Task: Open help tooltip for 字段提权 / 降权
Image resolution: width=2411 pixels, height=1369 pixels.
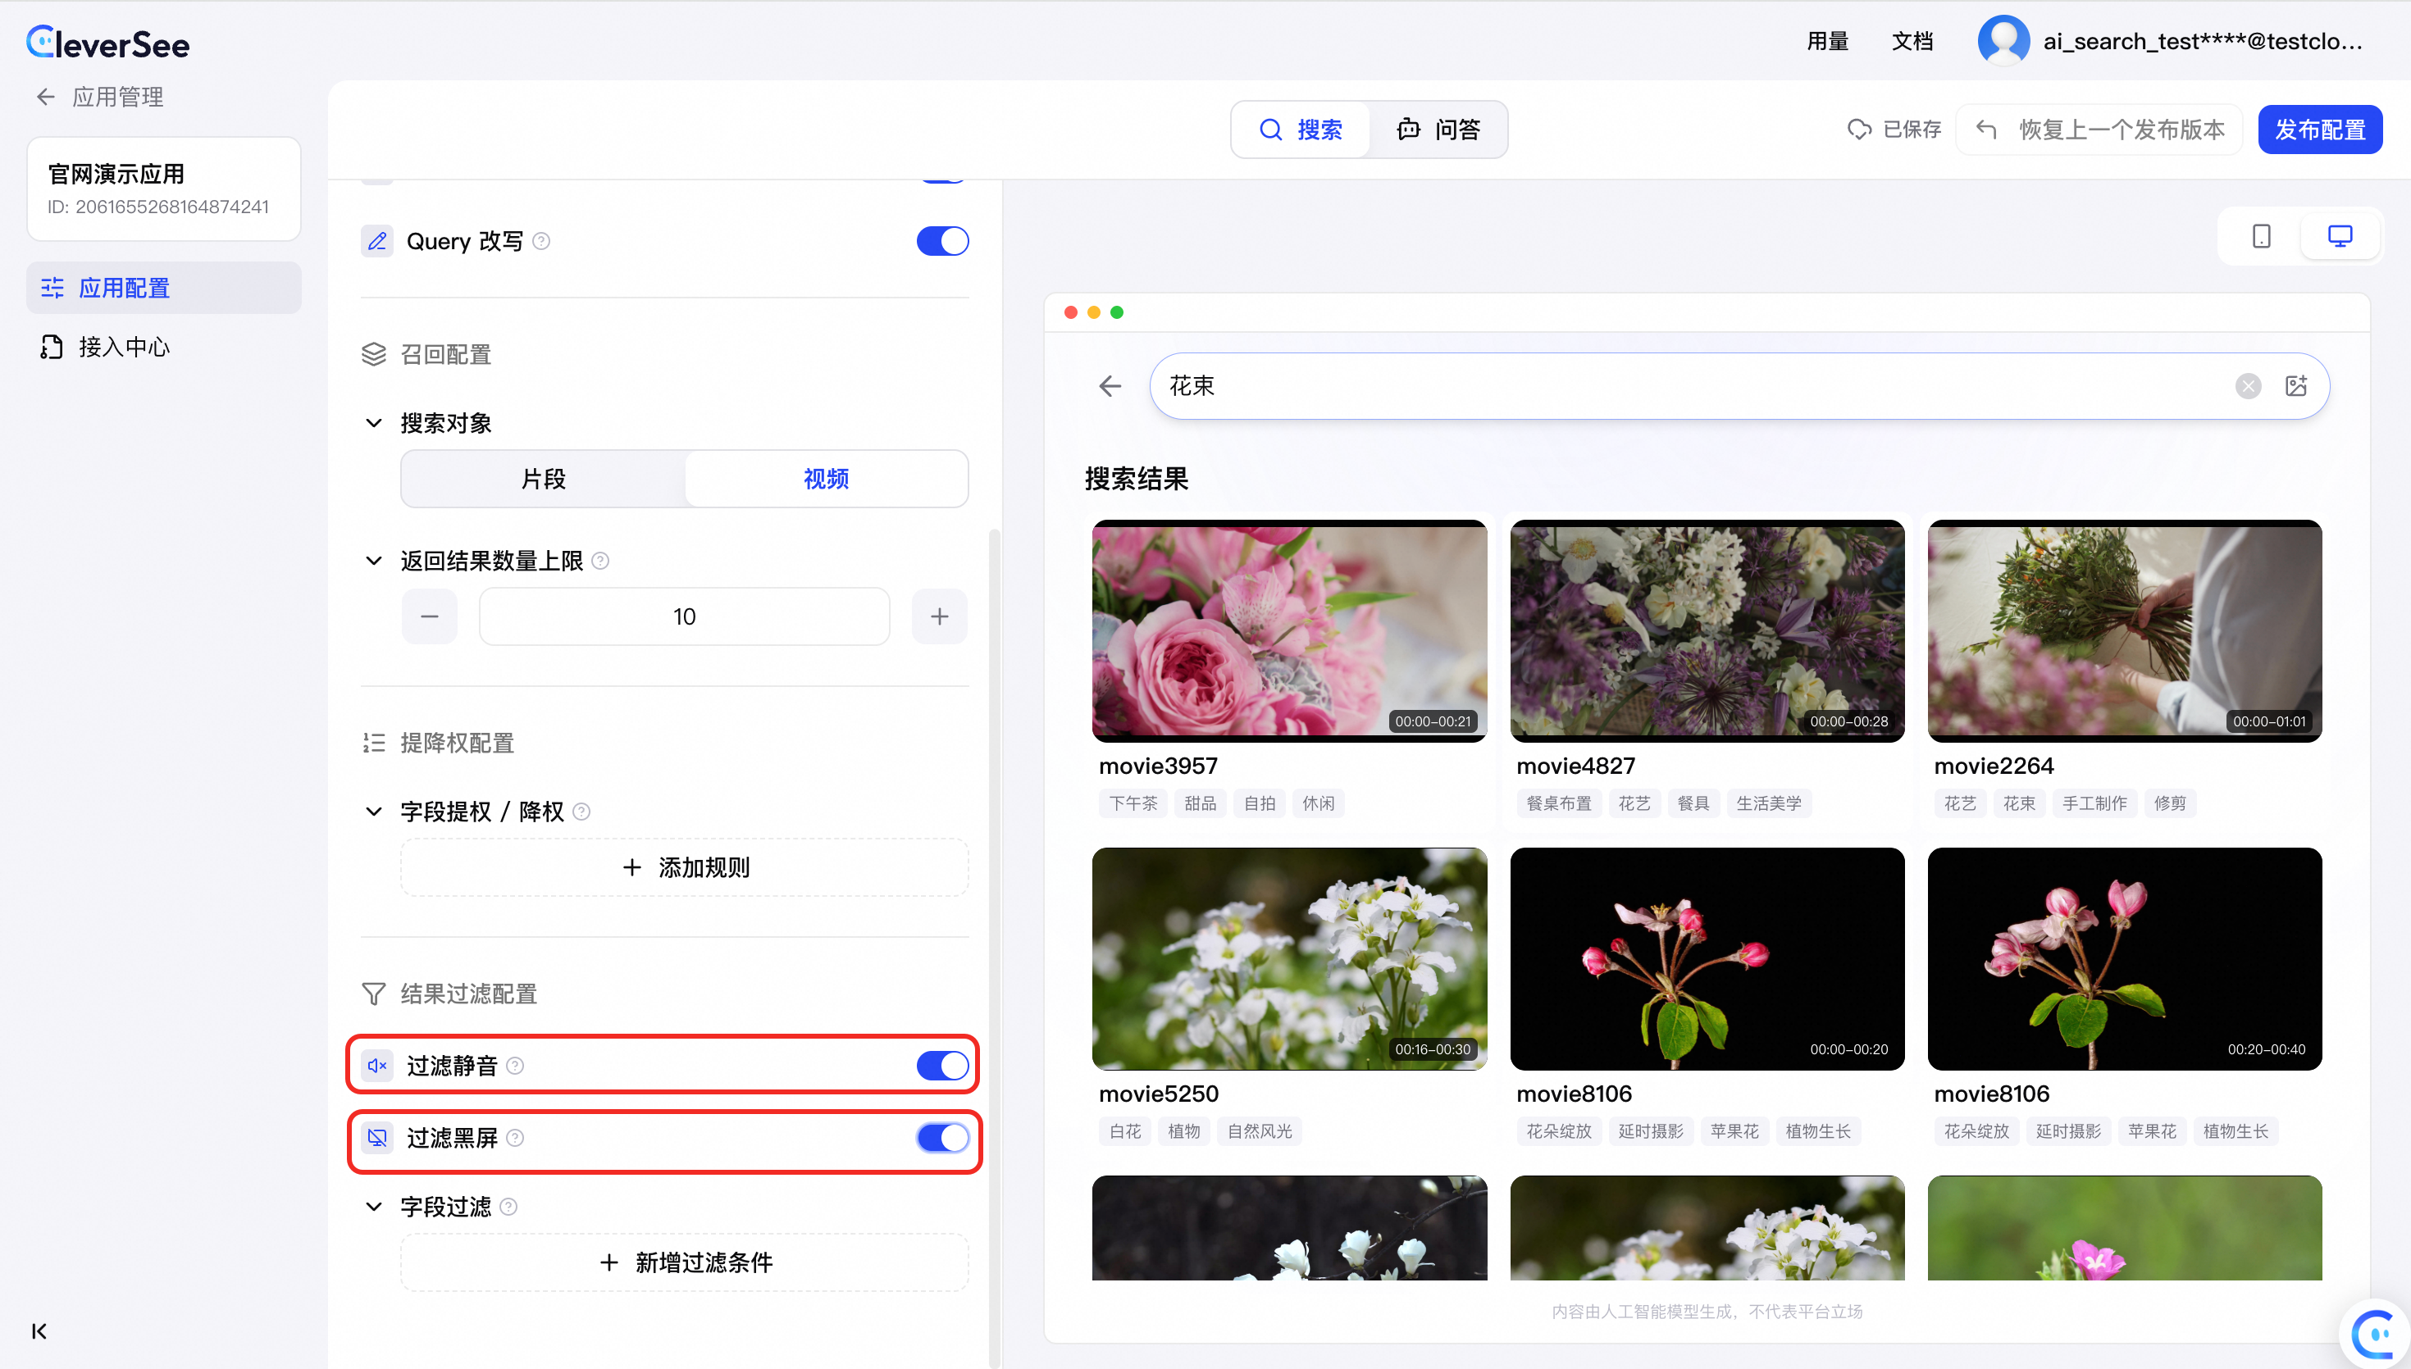Action: pyautogui.click(x=582, y=812)
